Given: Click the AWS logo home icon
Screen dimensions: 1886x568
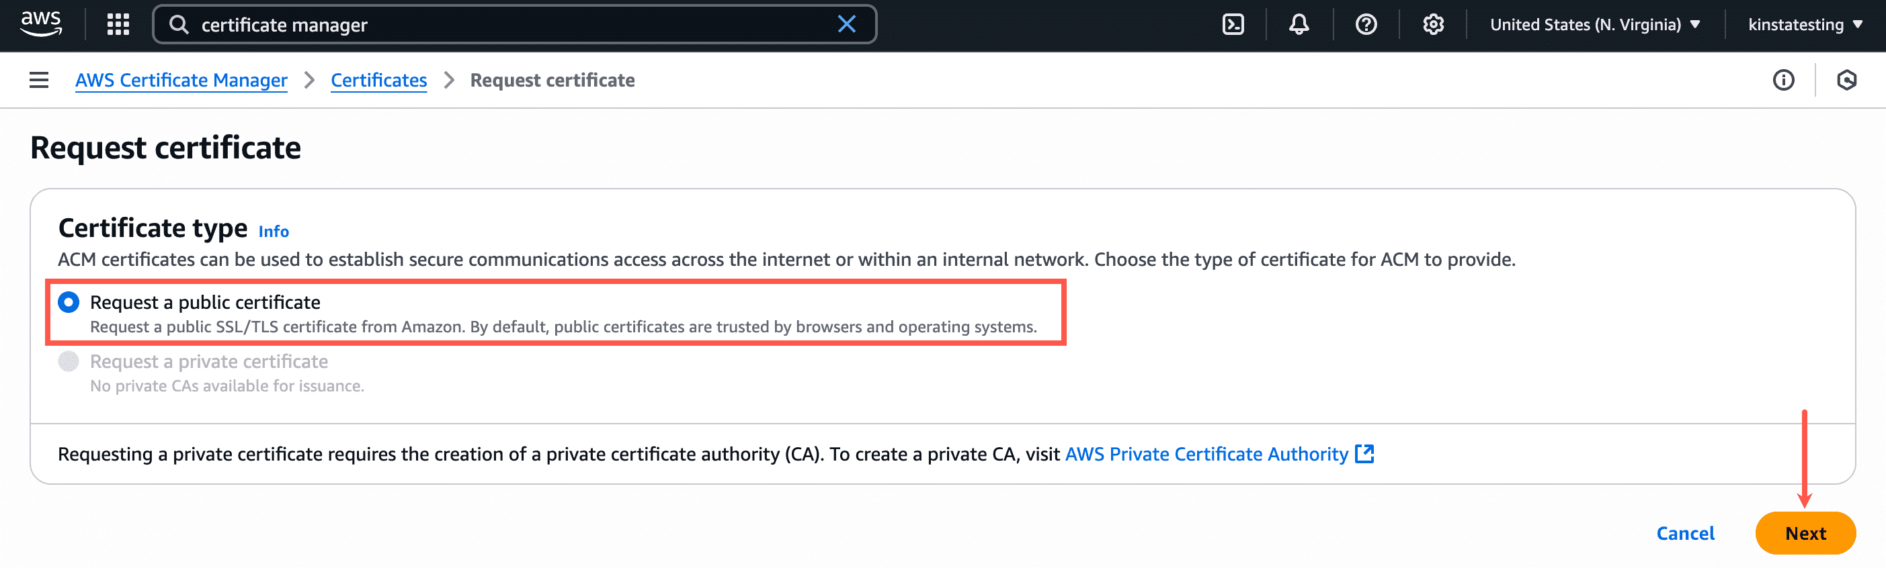Looking at the screenshot, I should pos(40,24).
